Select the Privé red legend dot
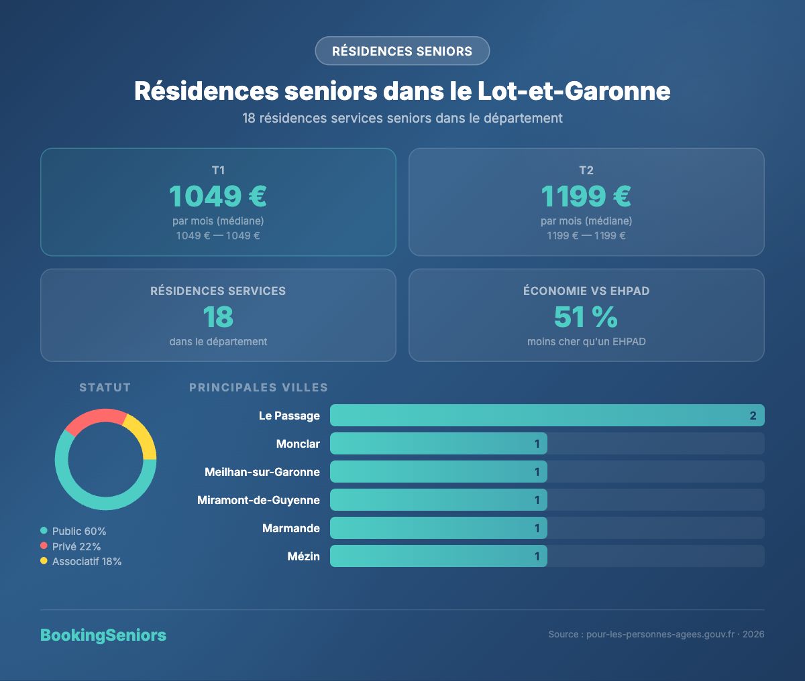 point(44,546)
